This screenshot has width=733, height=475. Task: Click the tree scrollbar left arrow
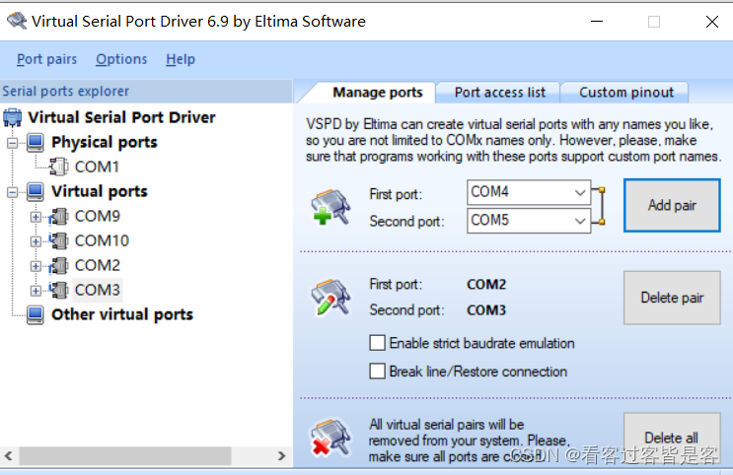point(9,455)
